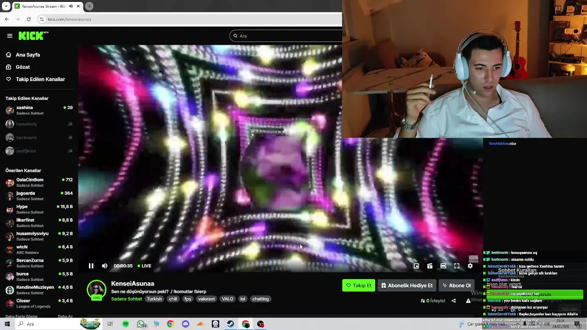Viewport: 587px width, 330px height.
Task: Expand list with Daha Fazla Göster
Action: tap(22, 316)
